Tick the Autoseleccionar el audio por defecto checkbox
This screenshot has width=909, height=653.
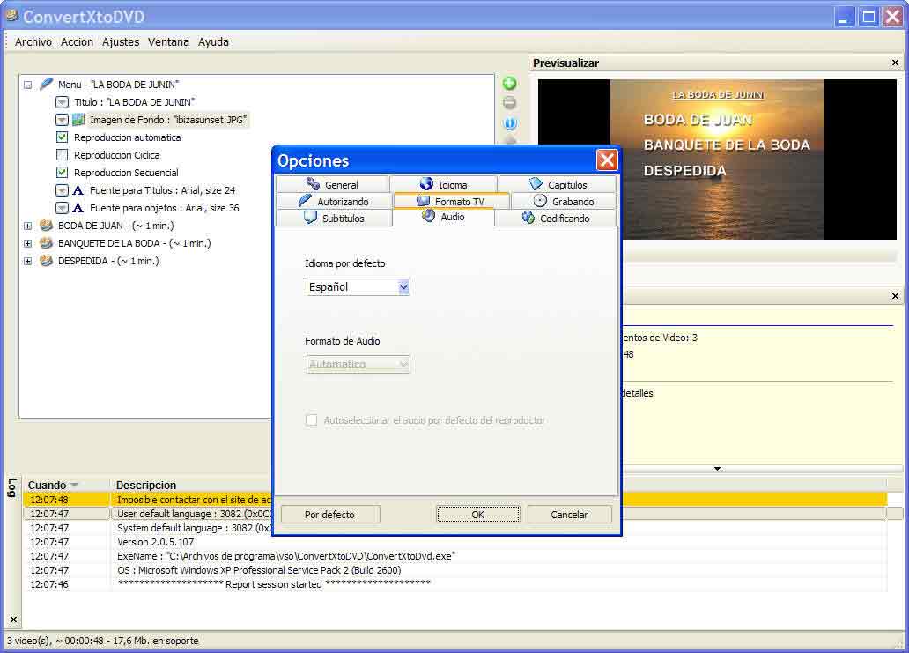[311, 419]
